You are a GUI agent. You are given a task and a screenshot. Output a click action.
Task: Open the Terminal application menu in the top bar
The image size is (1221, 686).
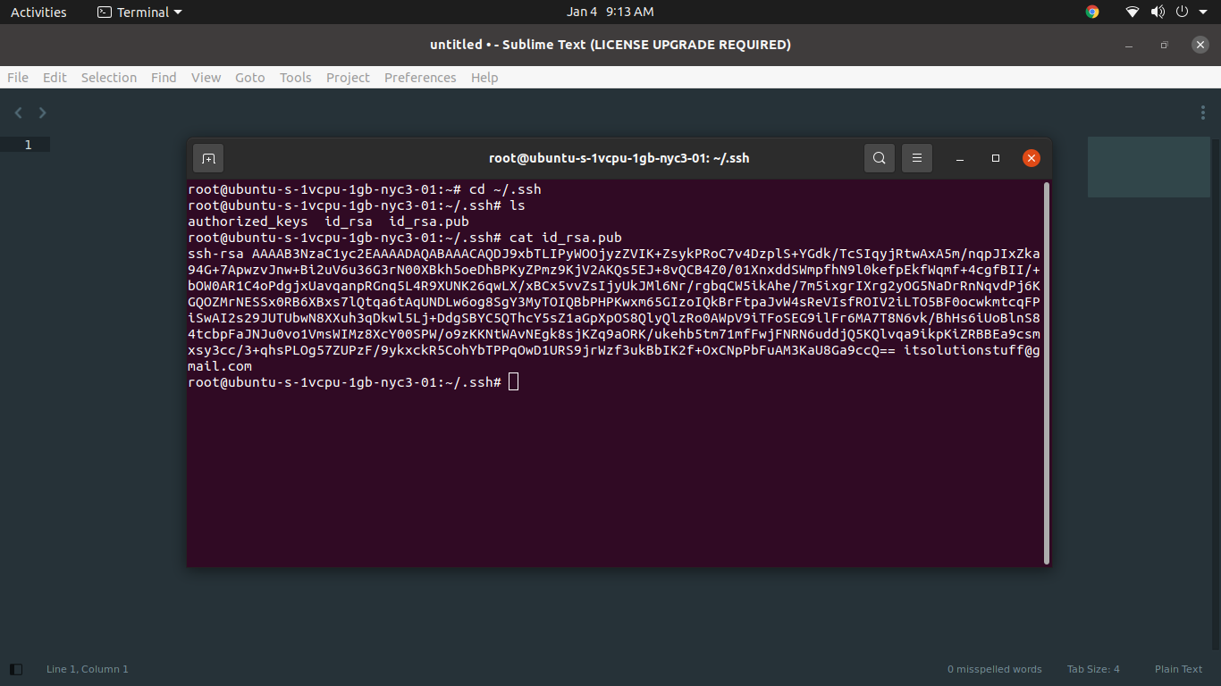coord(139,12)
